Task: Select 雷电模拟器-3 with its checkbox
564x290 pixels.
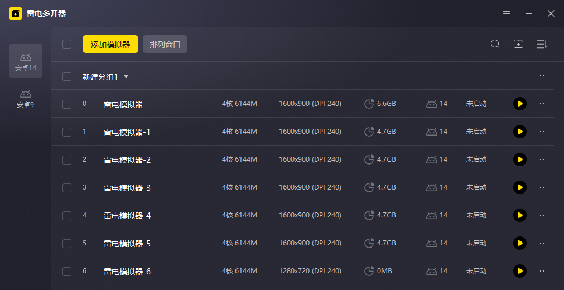Action: (67, 188)
